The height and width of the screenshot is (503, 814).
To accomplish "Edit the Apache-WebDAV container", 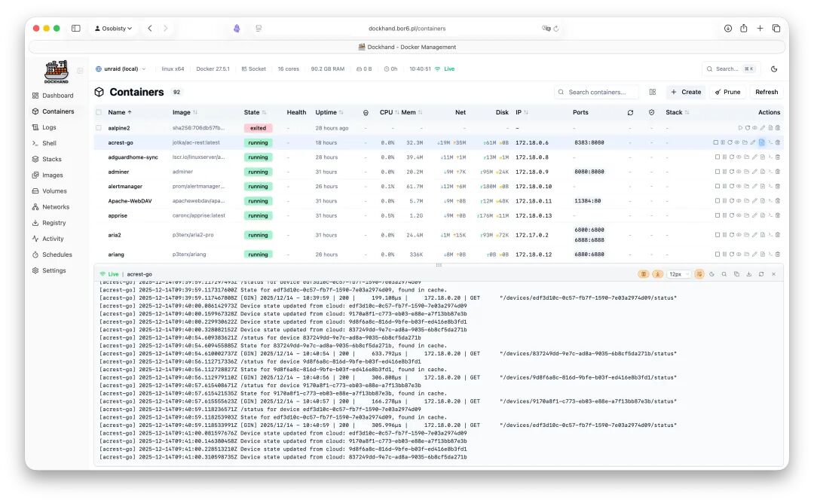I will 754,201.
